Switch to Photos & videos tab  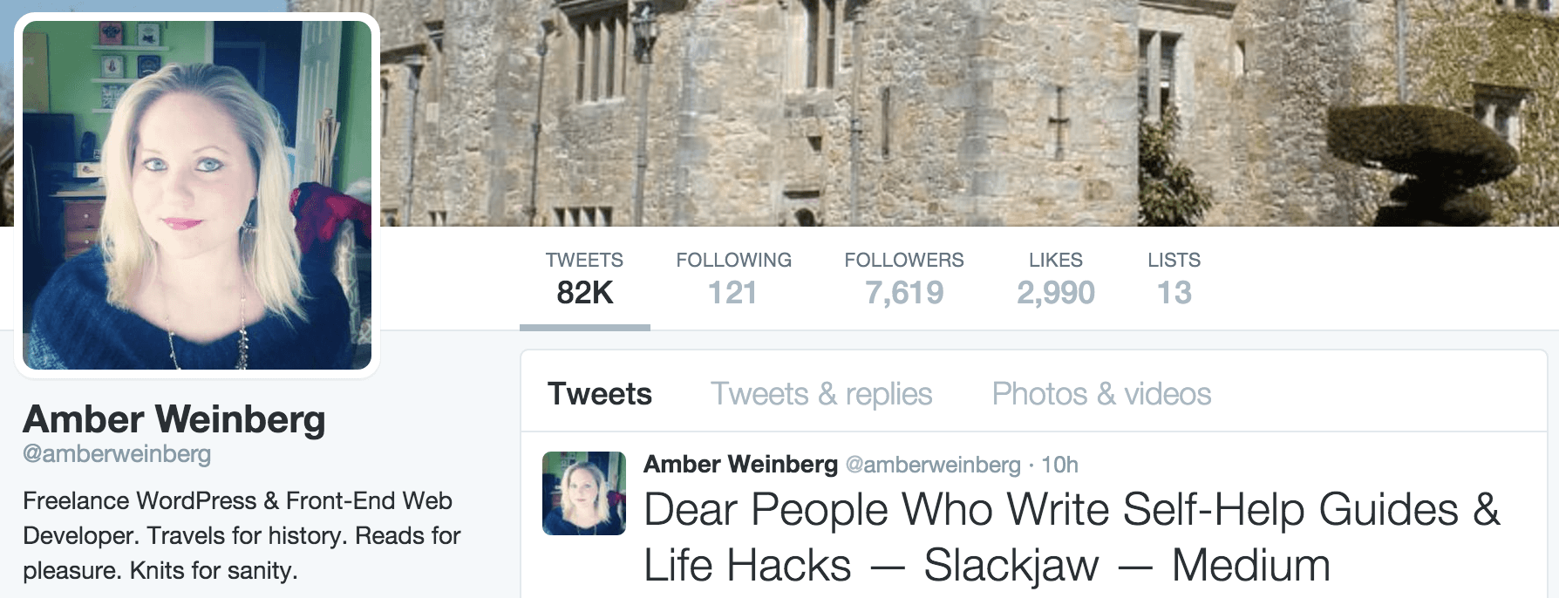tap(1101, 394)
